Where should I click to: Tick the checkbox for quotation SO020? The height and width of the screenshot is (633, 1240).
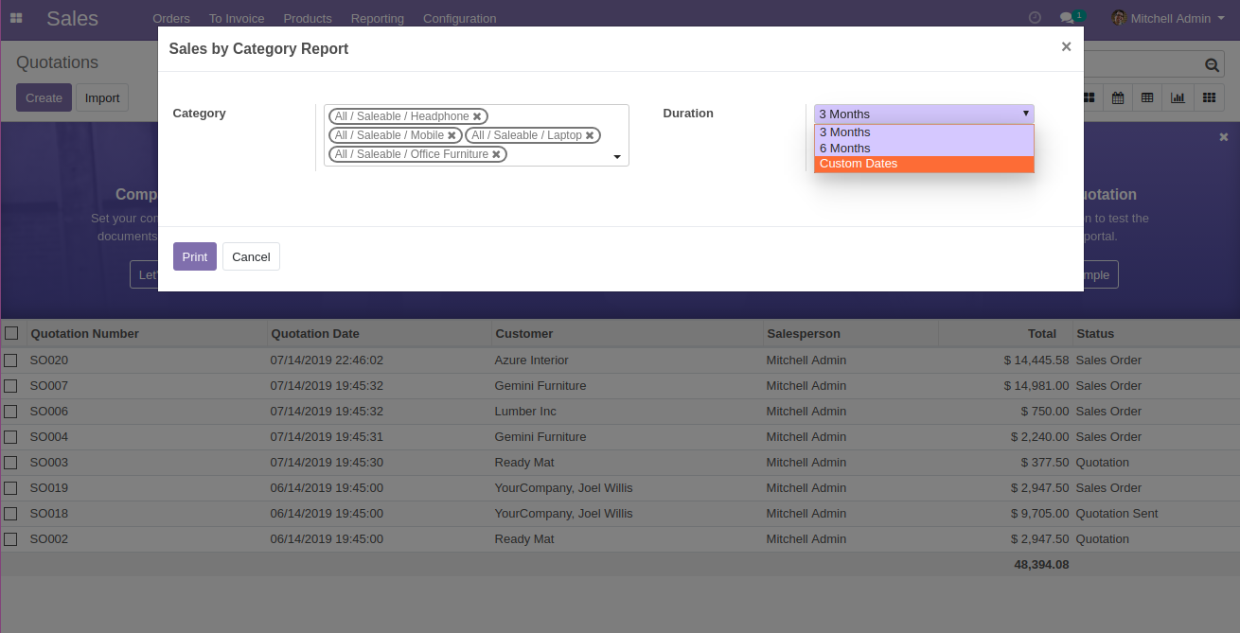[11, 360]
